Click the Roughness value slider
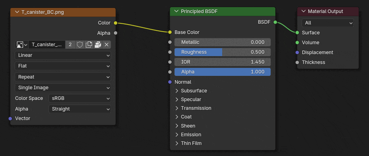This screenshot has width=369, height=156. pyautogui.click(x=222, y=52)
